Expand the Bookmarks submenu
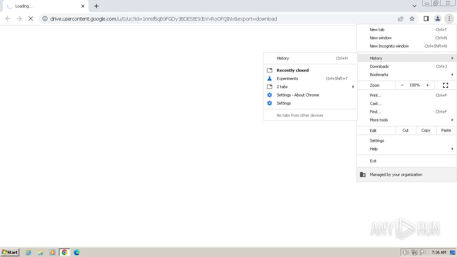The height and width of the screenshot is (257, 457). click(x=407, y=75)
